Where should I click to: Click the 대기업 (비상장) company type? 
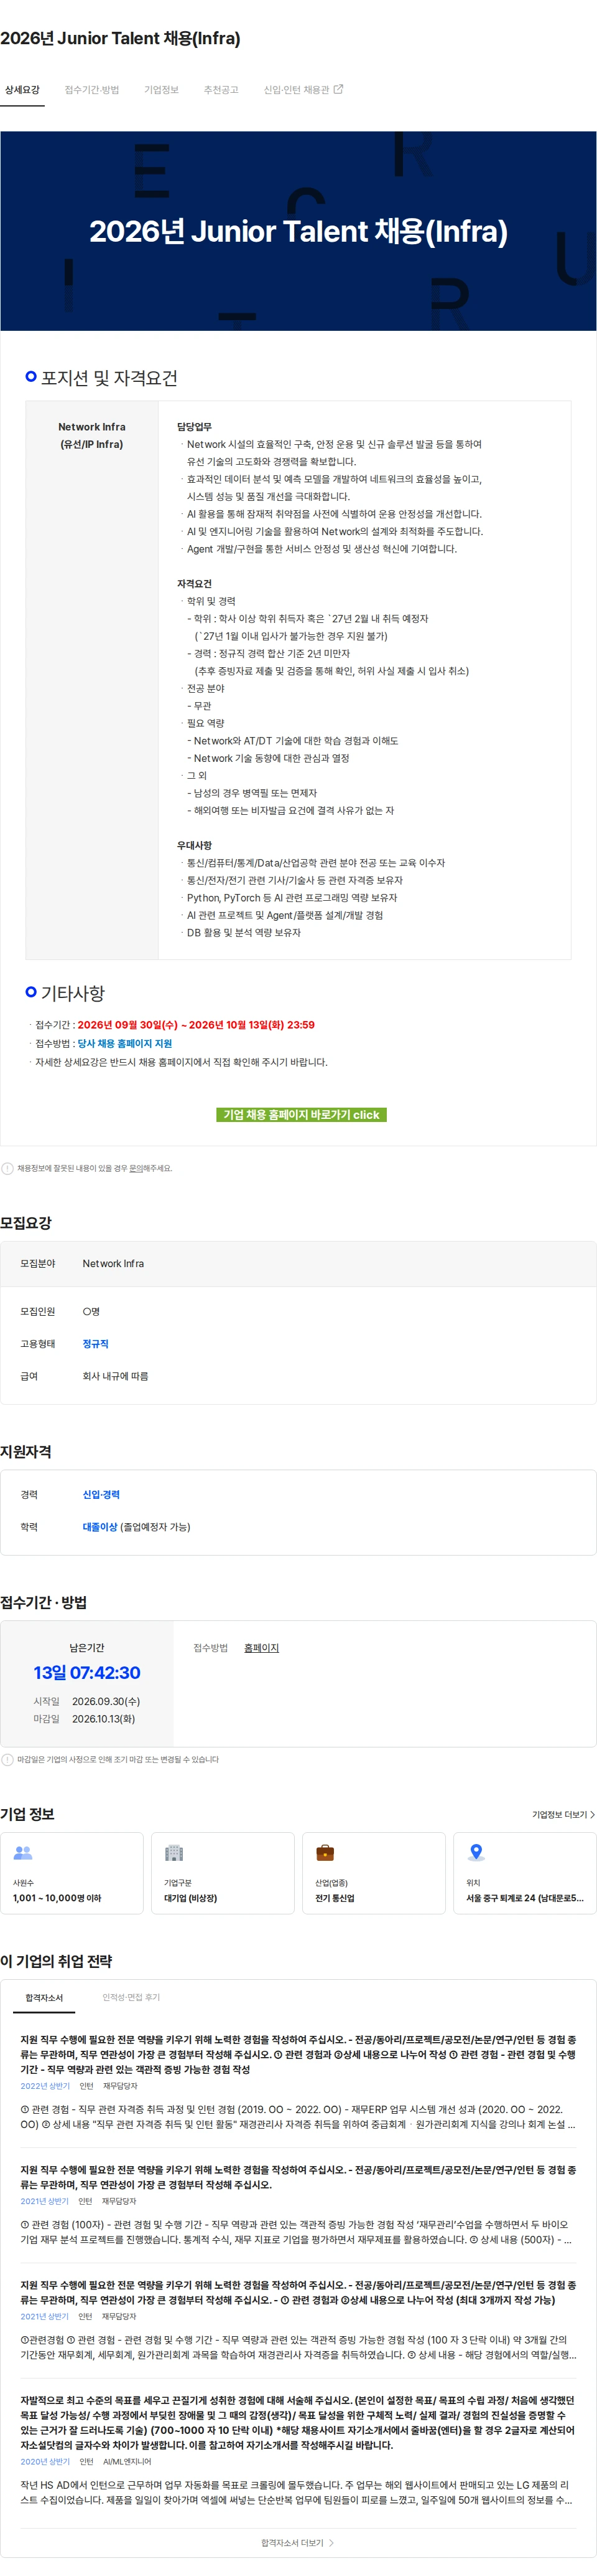tap(191, 1898)
